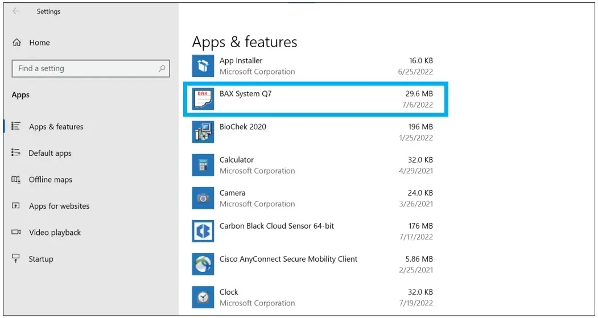The height and width of the screenshot is (318, 598).
Task: Click the Clock app icon
Action: [203, 297]
